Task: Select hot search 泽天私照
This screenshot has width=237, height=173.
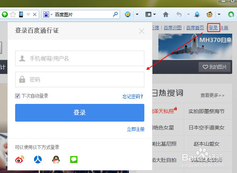Action: 164,111
